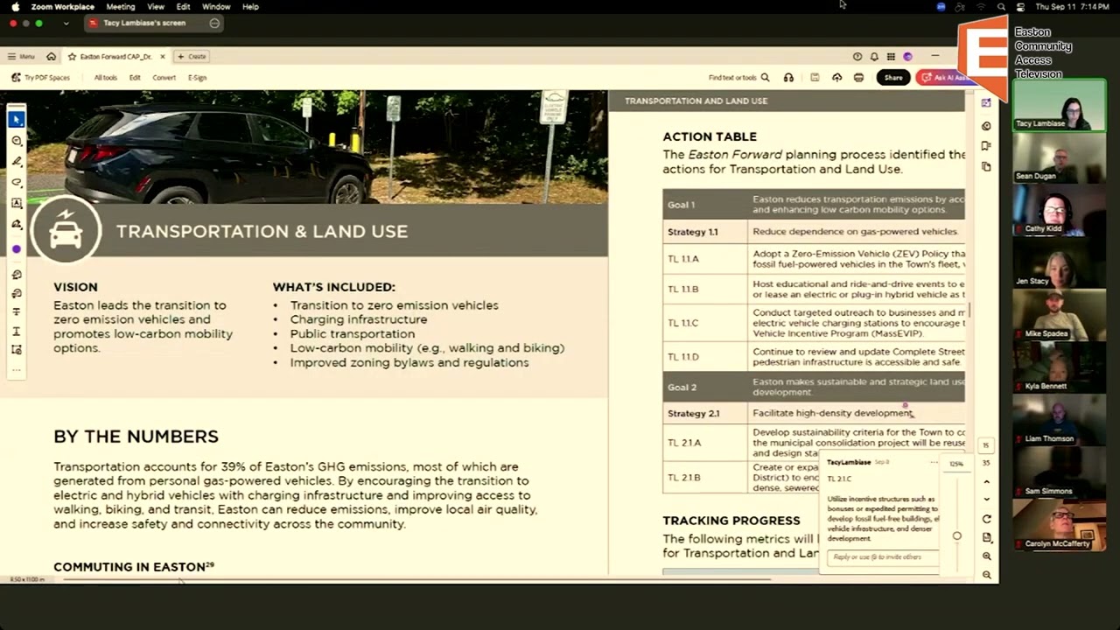Open the purple account profile avatar
Viewport: 1120px width, 630px height.
click(907, 56)
